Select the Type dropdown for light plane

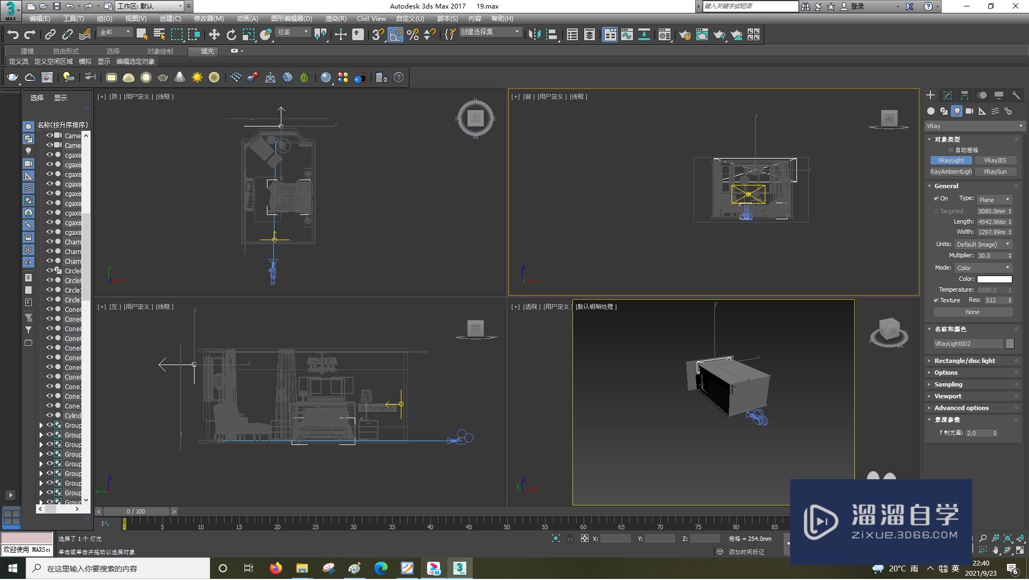[x=992, y=199]
